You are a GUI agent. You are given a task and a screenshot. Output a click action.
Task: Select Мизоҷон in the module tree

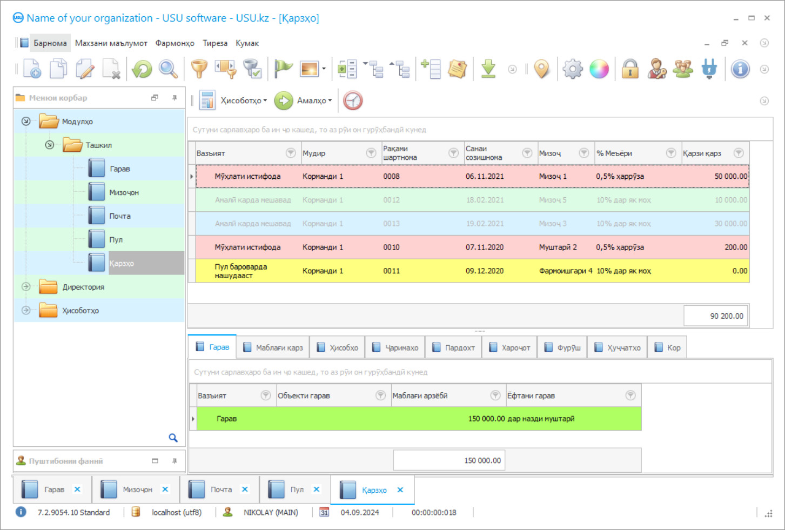coord(124,192)
